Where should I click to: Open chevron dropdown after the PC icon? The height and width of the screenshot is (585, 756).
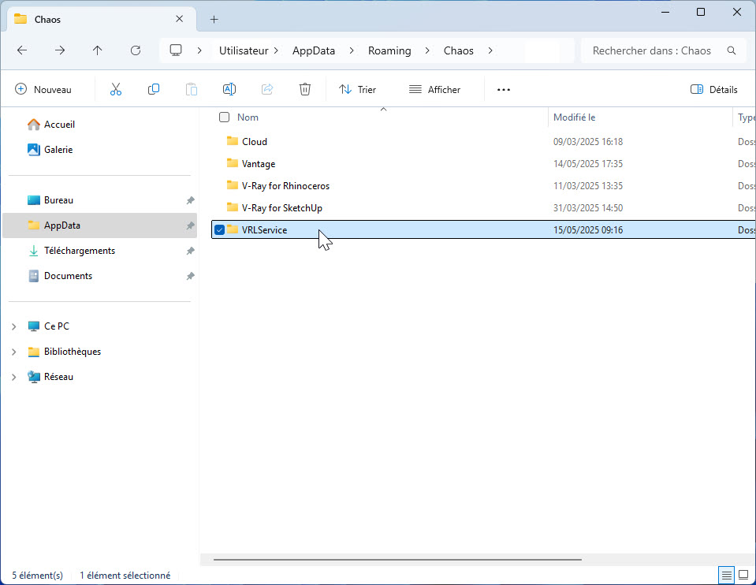click(x=199, y=50)
